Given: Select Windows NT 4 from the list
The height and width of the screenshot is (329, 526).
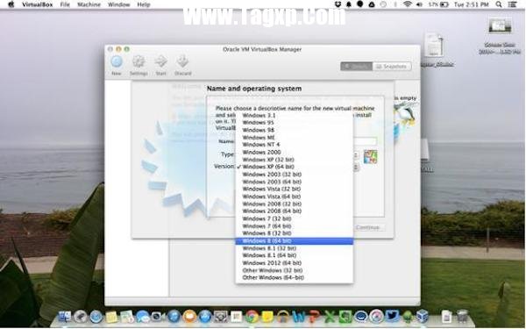Looking at the screenshot, I should click(295, 145).
